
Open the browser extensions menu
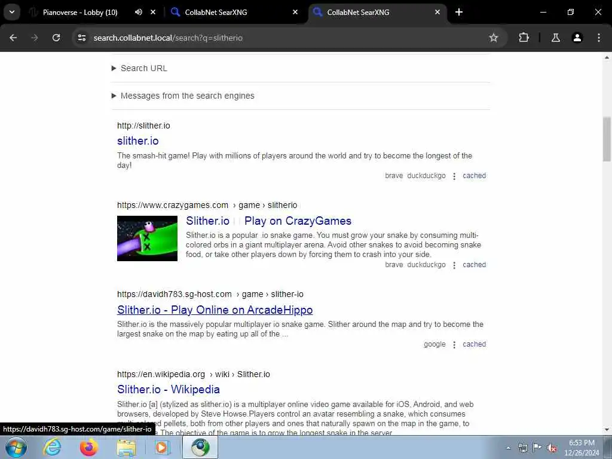524,38
